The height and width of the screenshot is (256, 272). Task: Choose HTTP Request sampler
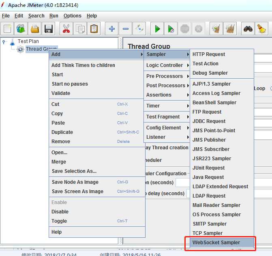[222, 54]
